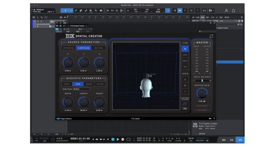Adjust the Input Balance slider handle
This screenshot has height=147, width=279.
tap(202, 81)
